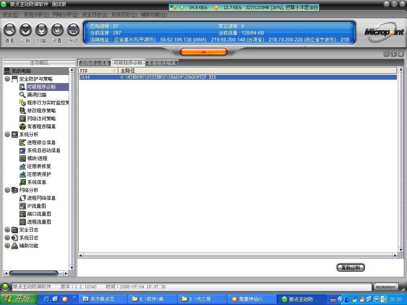Expand the 系统日志 tree node

click(x=7, y=238)
